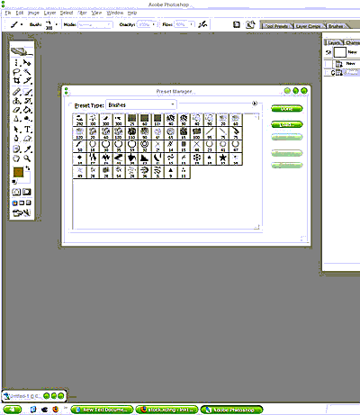Image resolution: width=360 pixels, height=415 pixels.
Task: Open the Flow slider arrow
Action: point(191,24)
